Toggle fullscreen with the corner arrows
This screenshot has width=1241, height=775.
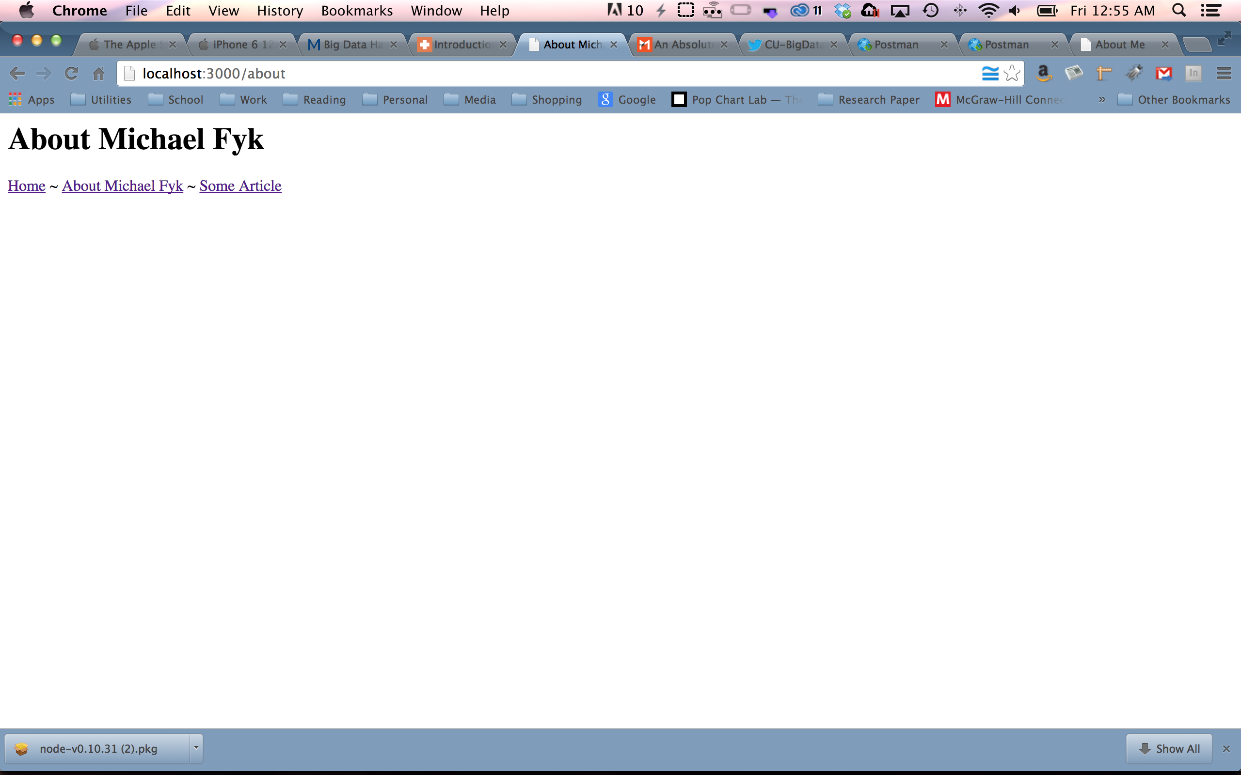(x=1224, y=38)
